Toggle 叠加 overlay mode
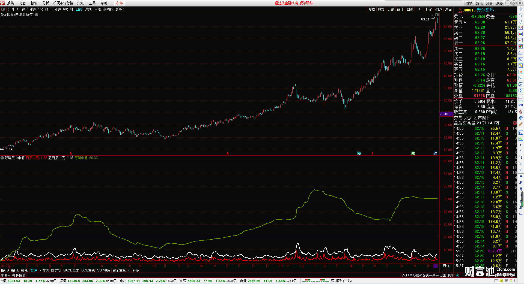 pyautogui.click(x=381, y=9)
